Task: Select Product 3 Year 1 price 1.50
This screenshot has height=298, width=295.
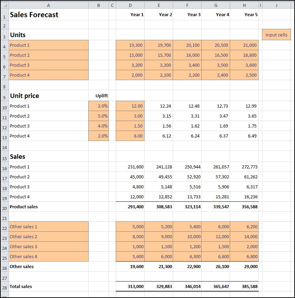Action: click(130, 126)
